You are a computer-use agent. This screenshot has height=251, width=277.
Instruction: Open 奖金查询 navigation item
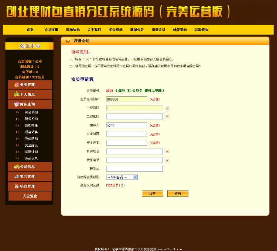(116, 29)
